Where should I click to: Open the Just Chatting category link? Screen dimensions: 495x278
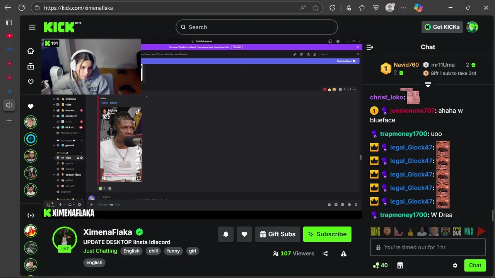pos(100,251)
